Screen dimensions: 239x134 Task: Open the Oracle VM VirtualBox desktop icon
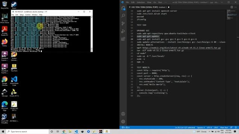(x=4, y=118)
